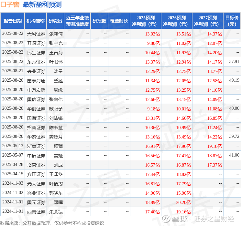
Task: Click target price 39.72
Action: [234, 136]
